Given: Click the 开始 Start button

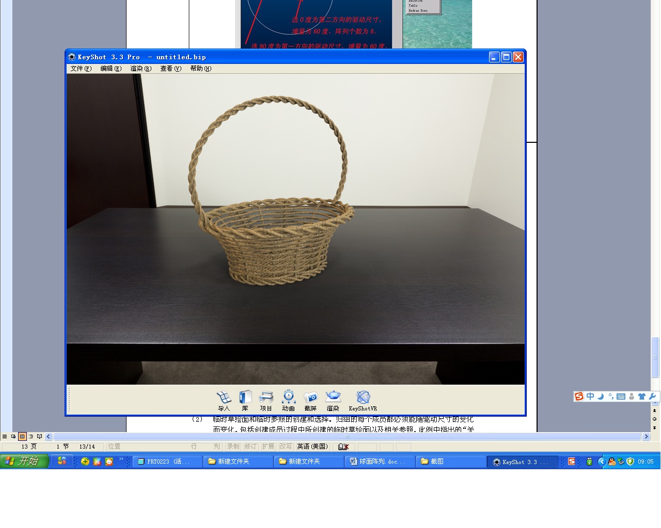Looking at the screenshot, I should tap(24, 461).
